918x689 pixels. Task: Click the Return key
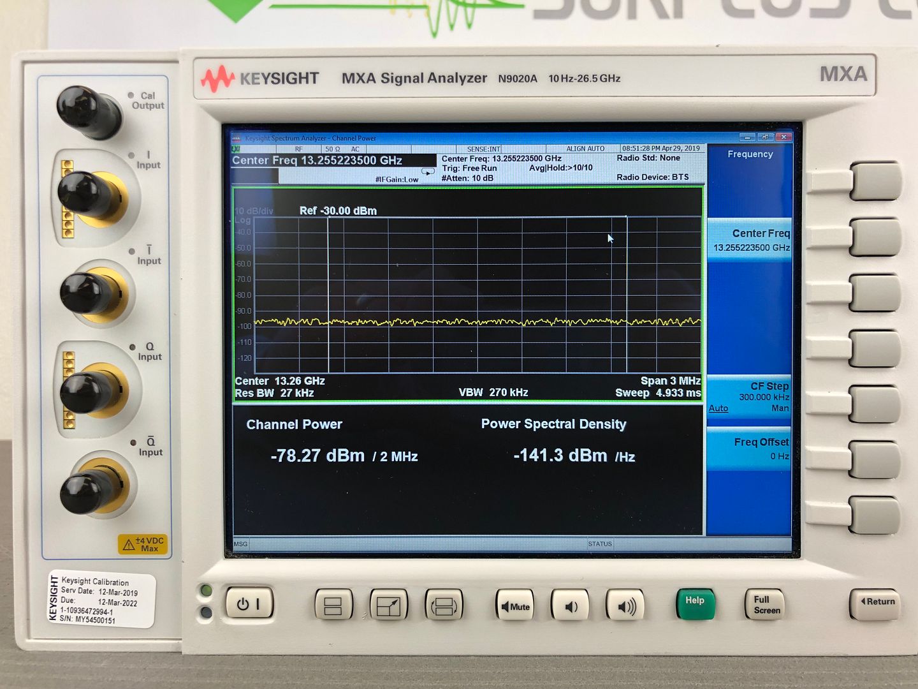875,603
